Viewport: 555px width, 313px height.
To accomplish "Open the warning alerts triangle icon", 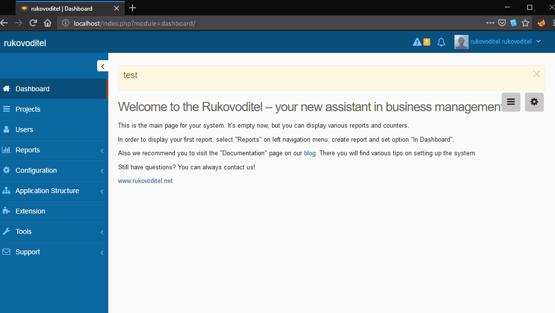I will pos(417,42).
